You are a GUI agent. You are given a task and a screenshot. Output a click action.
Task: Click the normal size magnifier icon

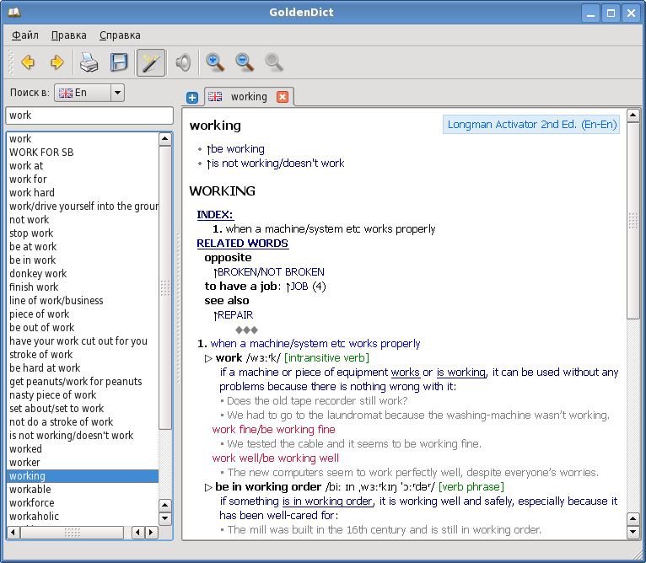tap(274, 62)
